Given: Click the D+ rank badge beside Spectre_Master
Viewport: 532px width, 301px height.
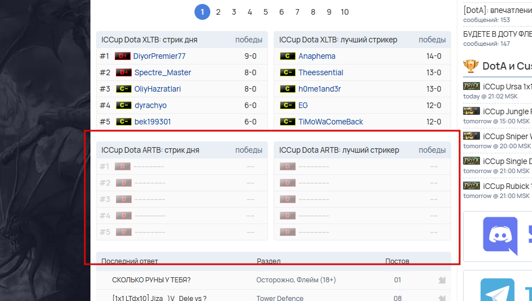Looking at the screenshot, I should pyautogui.click(x=124, y=72).
